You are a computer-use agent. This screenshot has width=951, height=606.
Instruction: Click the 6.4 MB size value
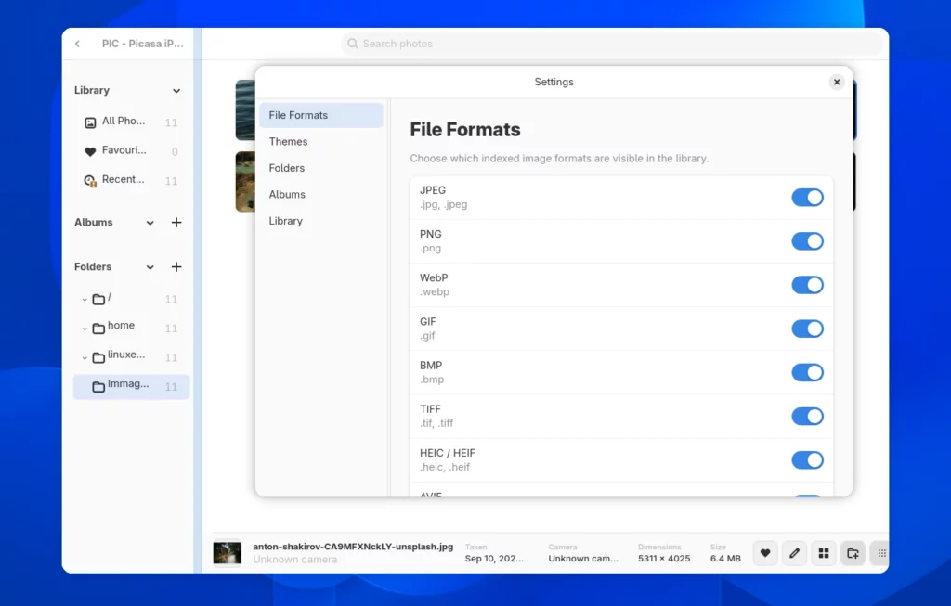[x=725, y=559]
